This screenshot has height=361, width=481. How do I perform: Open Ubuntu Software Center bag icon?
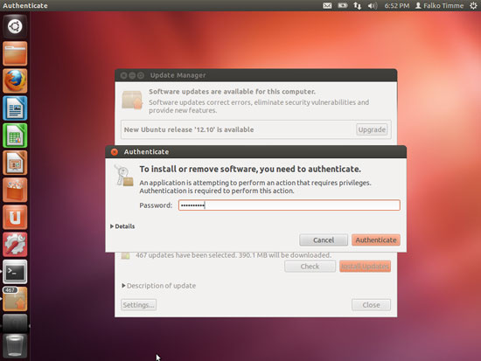(15, 191)
